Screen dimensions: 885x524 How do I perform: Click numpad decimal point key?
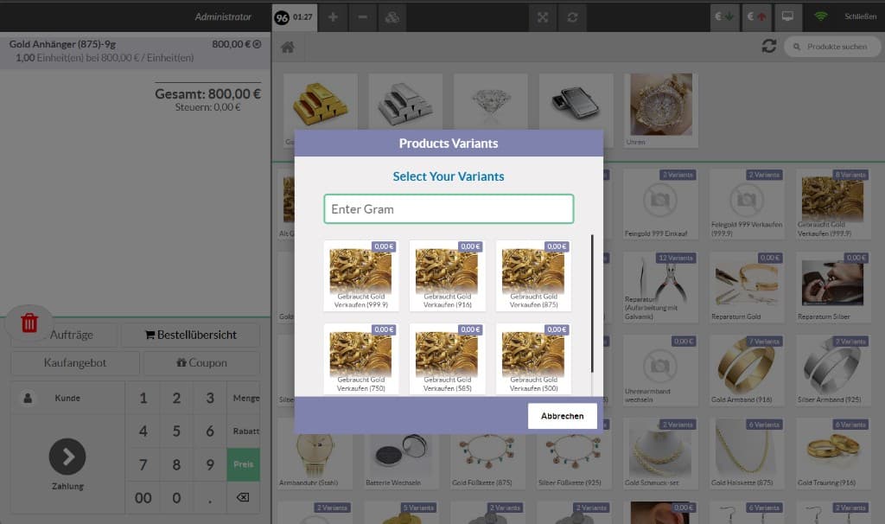tap(209, 498)
